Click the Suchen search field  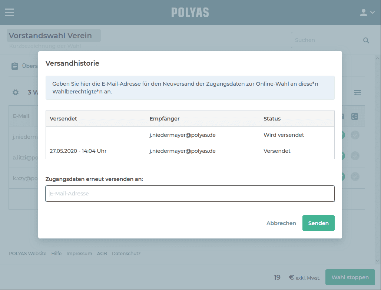coord(324,40)
